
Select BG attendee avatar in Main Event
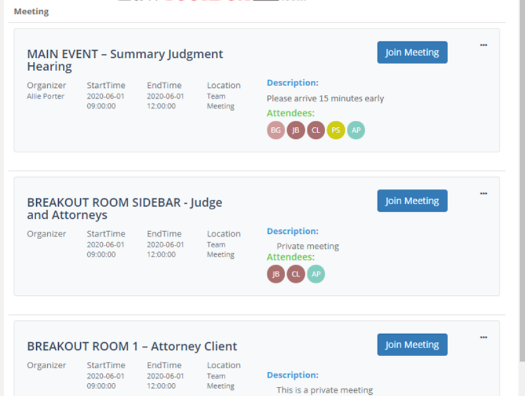coord(276,130)
